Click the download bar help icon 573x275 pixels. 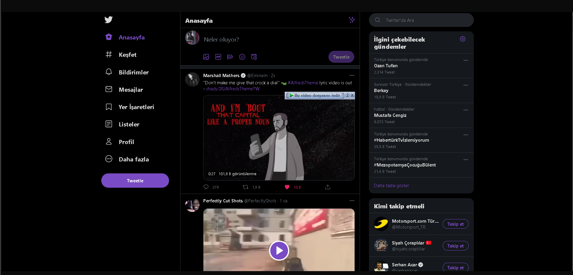pyautogui.click(x=347, y=95)
